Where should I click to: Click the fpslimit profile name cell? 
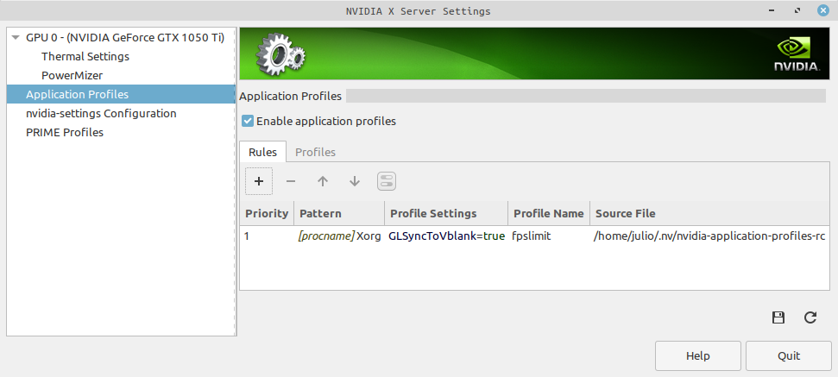pos(532,236)
